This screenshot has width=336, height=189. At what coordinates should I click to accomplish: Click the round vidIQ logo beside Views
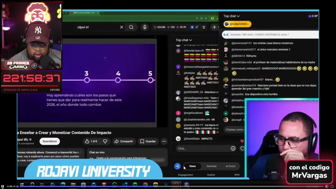pyautogui.click(x=177, y=166)
